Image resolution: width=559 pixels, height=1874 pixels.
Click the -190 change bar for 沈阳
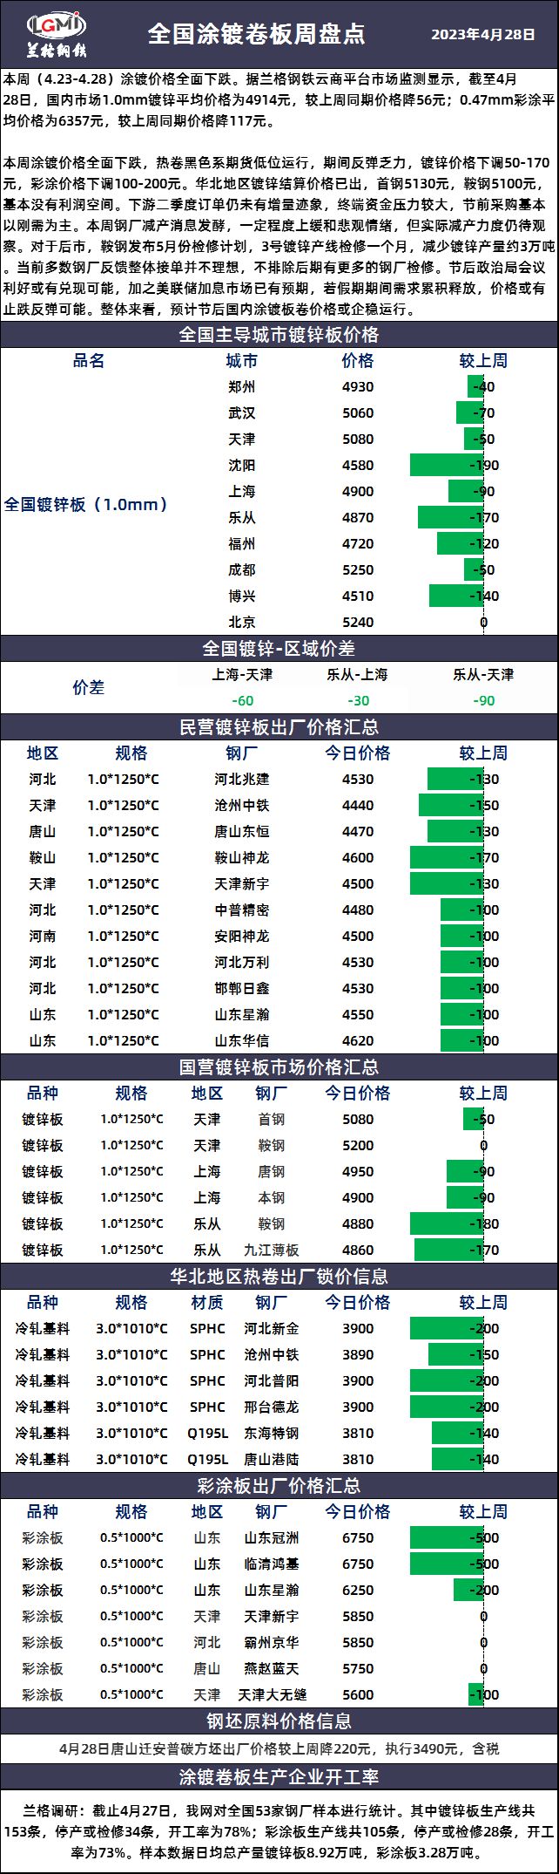[448, 466]
